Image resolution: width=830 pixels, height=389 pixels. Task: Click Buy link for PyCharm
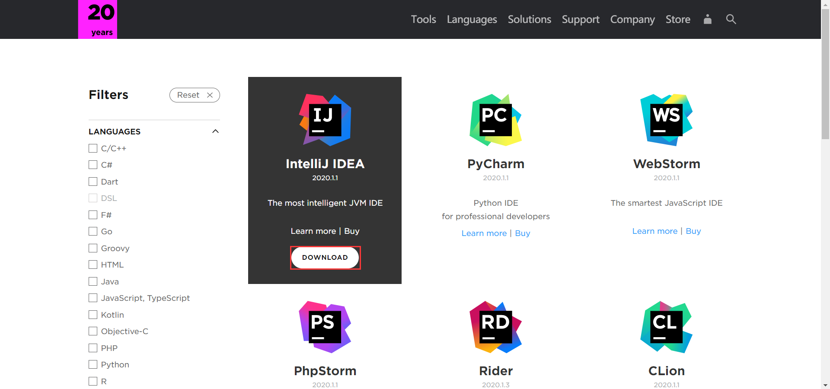(x=523, y=233)
